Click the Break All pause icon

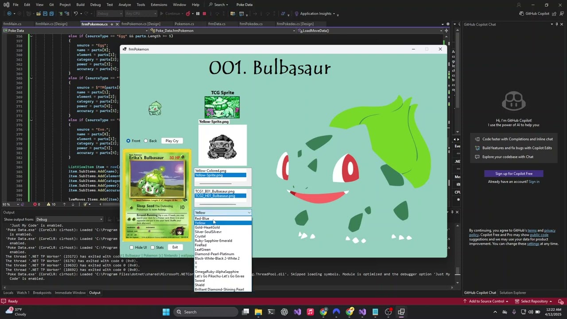click(198, 14)
